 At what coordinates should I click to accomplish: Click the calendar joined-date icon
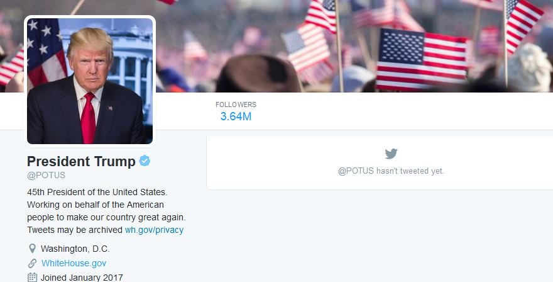32,278
